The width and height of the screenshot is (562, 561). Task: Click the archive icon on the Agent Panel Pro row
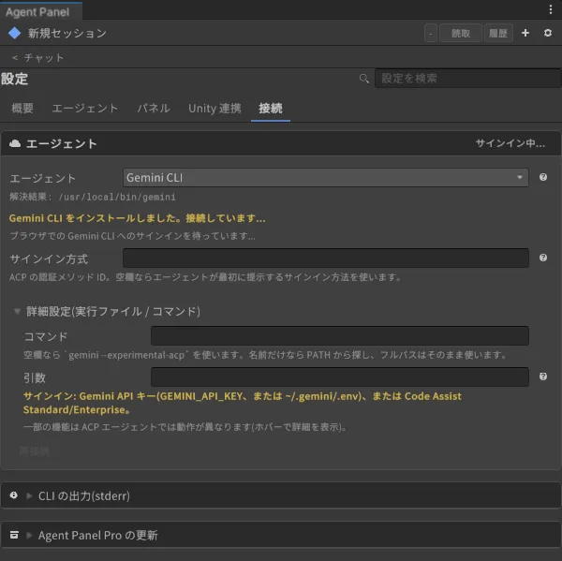[14, 535]
